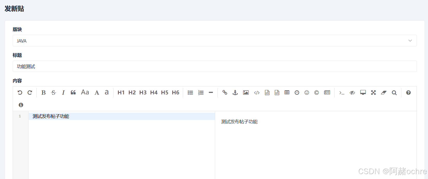Click preview pane text 测试发布帖子功能

(239, 122)
